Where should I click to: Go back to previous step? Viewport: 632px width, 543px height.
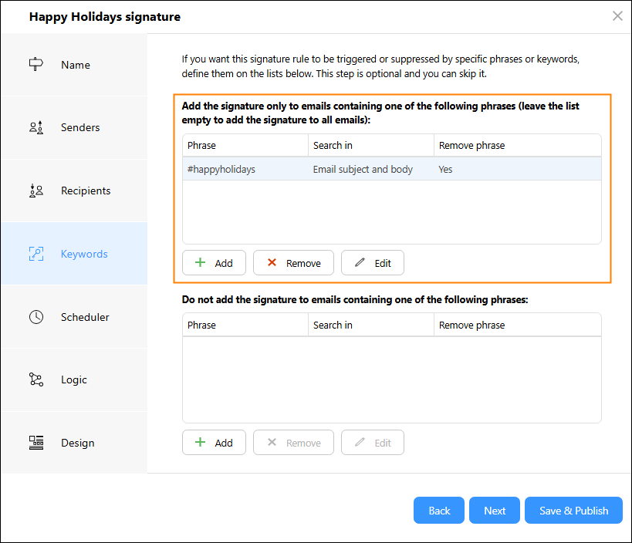click(439, 511)
